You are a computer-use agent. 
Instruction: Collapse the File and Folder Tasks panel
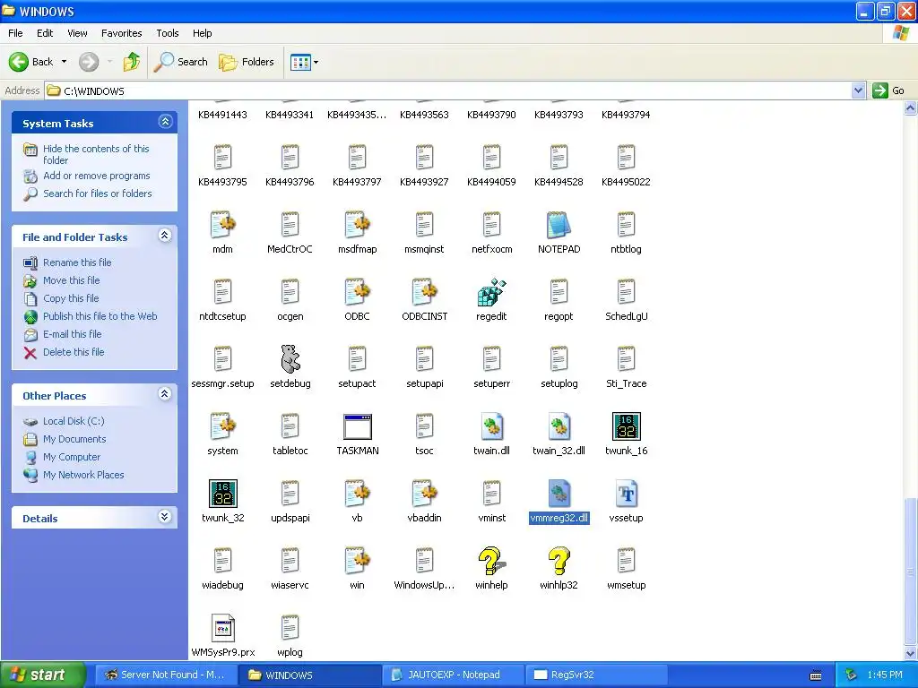[165, 236]
